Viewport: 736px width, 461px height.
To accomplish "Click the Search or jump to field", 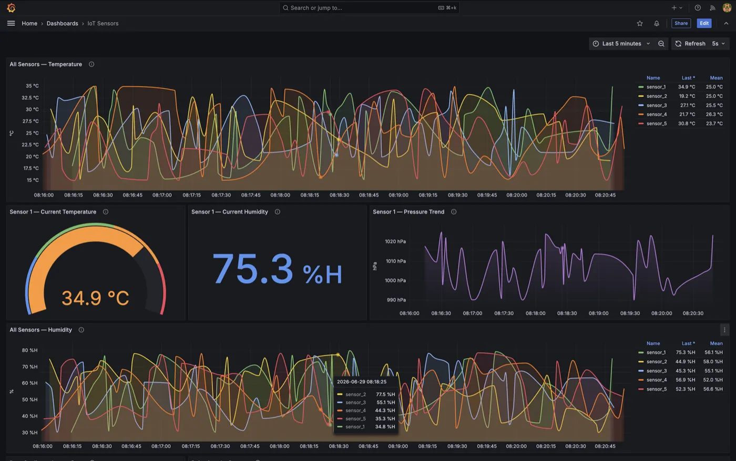I will pos(369,8).
